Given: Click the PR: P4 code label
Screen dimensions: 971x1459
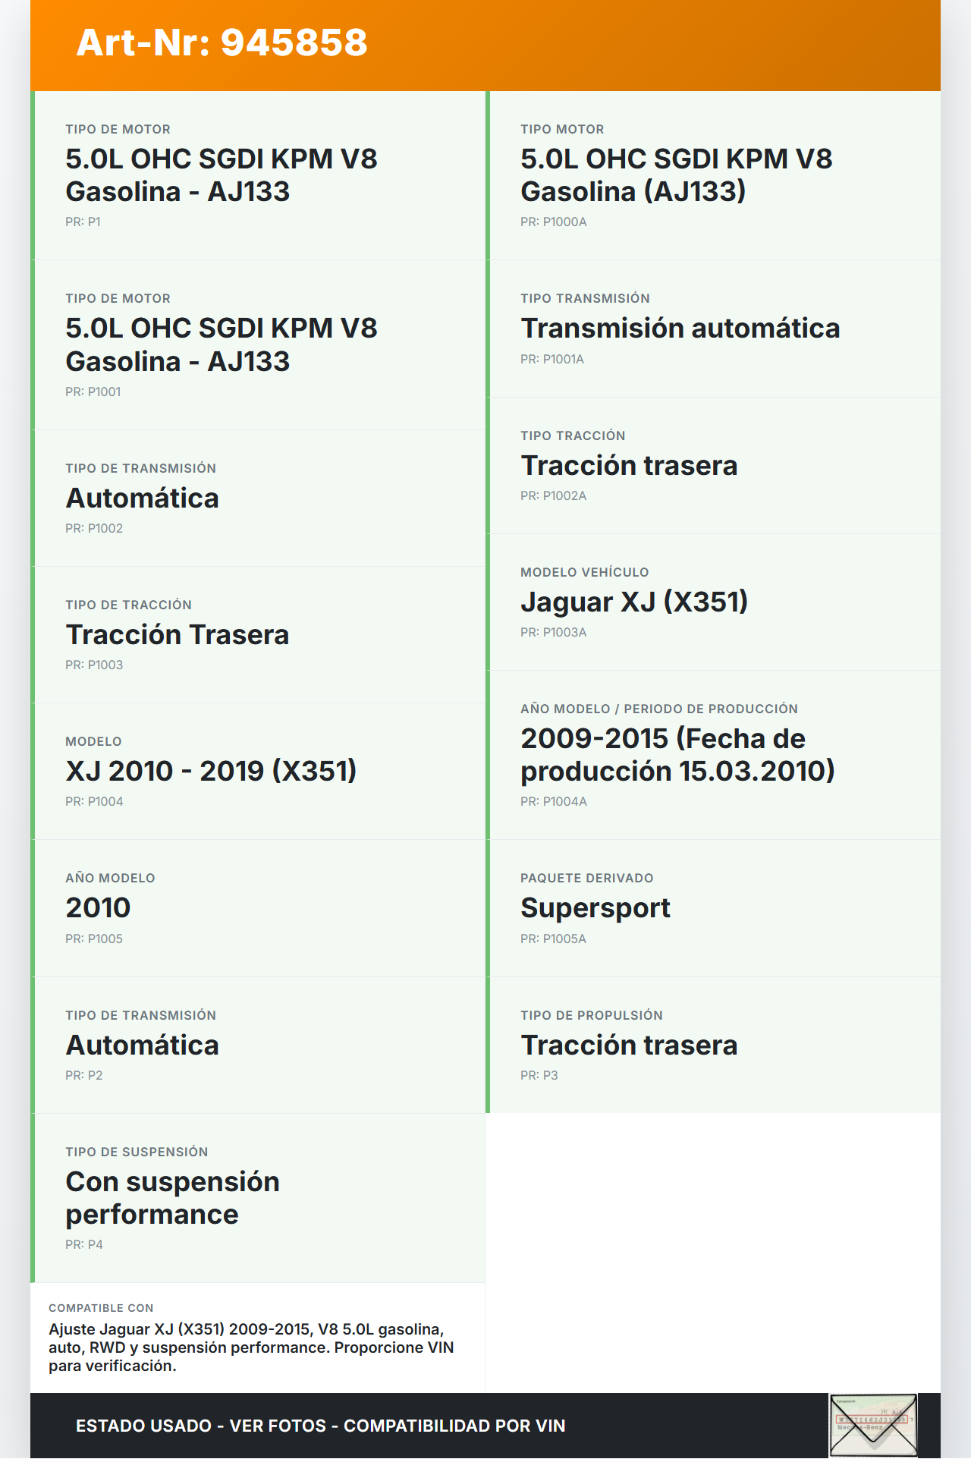Looking at the screenshot, I should (84, 1244).
